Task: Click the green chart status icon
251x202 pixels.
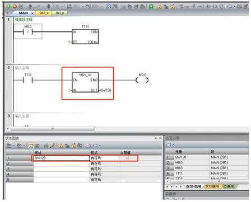Action: pyautogui.click(x=151, y=7)
